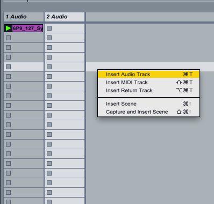Click Insert Scene menu entry

point(148,104)
